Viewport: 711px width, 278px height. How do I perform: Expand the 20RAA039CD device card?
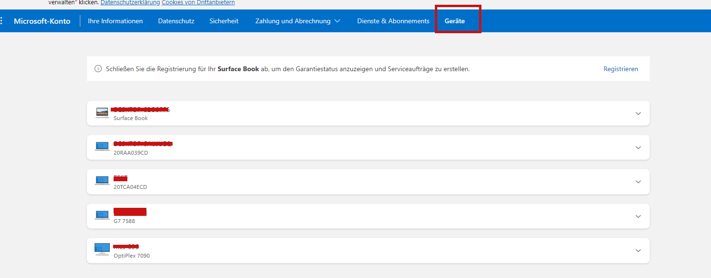tap(638, 148)
